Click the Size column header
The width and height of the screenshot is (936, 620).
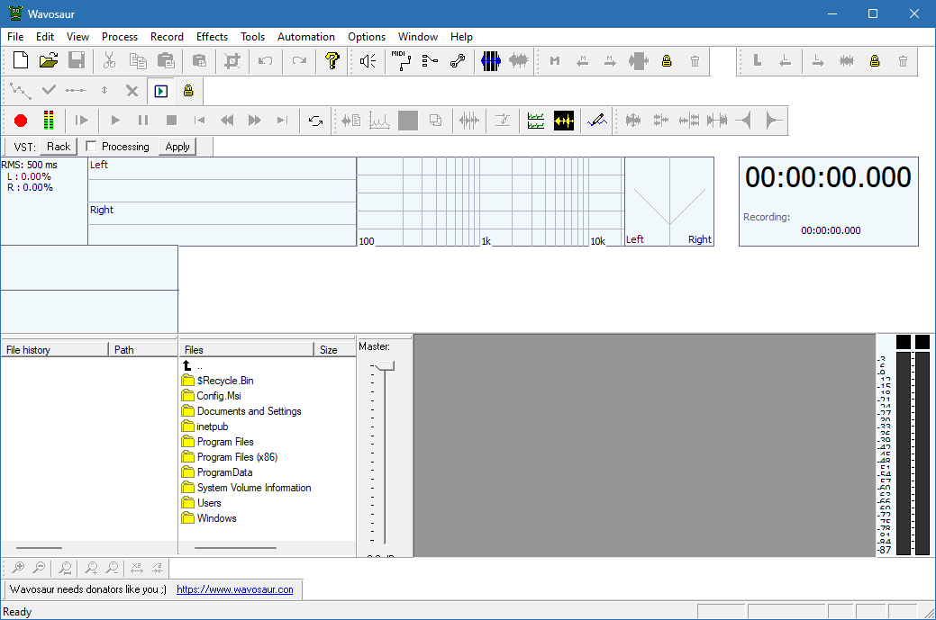pos(335,349)
